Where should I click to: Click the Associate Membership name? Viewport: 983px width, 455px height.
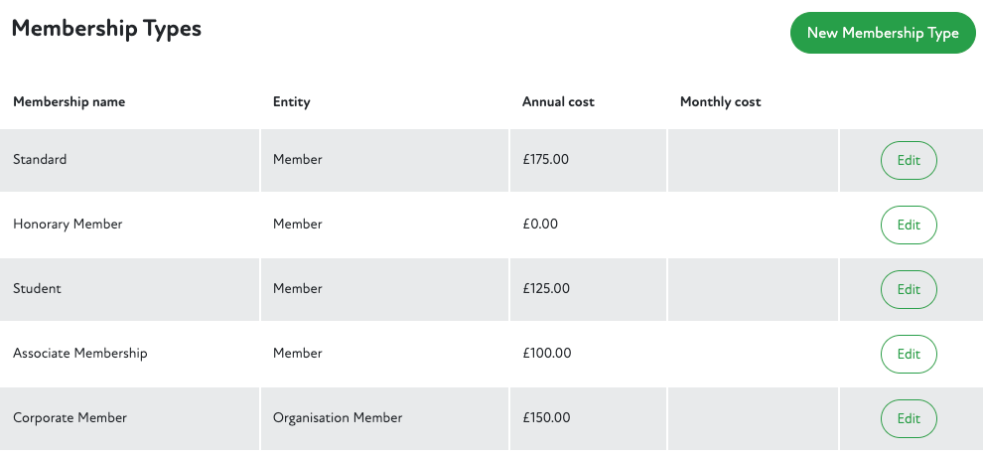click(x=80, y=353)
